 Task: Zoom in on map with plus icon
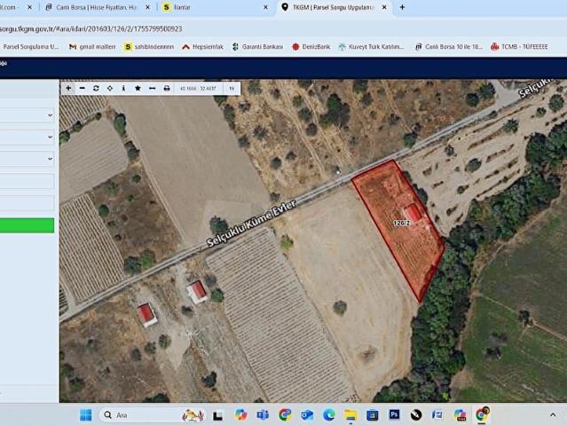pyautogui.click(x=68, y=89)
